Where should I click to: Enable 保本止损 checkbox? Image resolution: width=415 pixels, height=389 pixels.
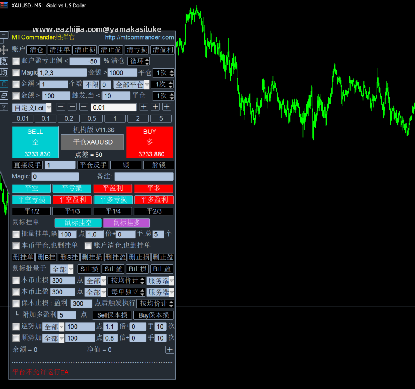[x=16, y=303]
